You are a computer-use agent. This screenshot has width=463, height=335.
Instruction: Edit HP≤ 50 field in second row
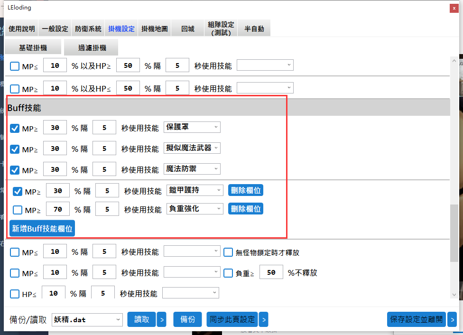(x=128, y=88)
